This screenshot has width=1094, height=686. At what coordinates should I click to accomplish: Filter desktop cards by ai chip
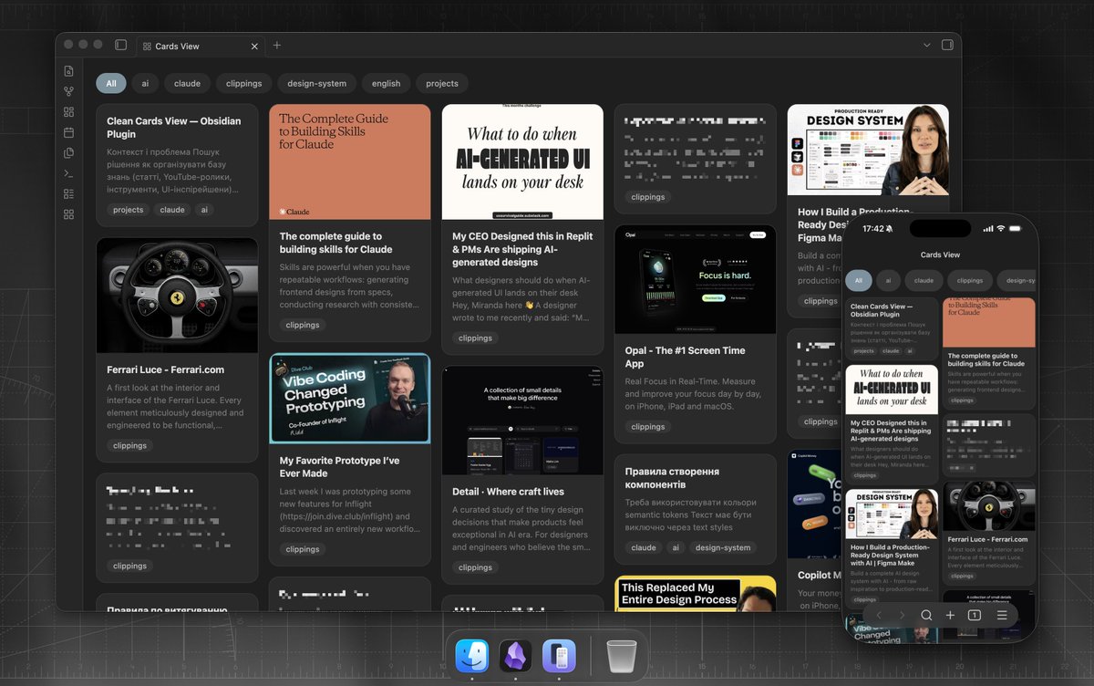(x=145, y=83)
